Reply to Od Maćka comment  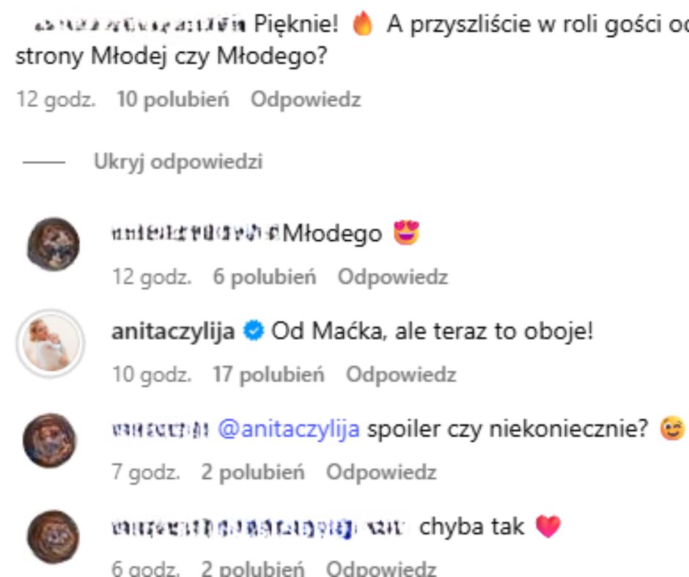(401, 375)
